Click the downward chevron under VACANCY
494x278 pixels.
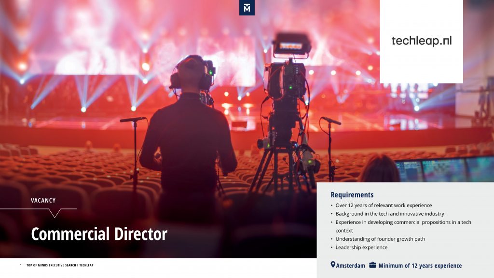tap(55, 213)
